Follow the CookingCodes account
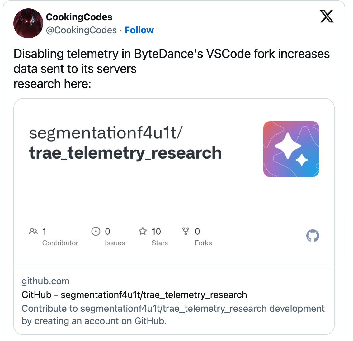 click(x=139, y=30)
